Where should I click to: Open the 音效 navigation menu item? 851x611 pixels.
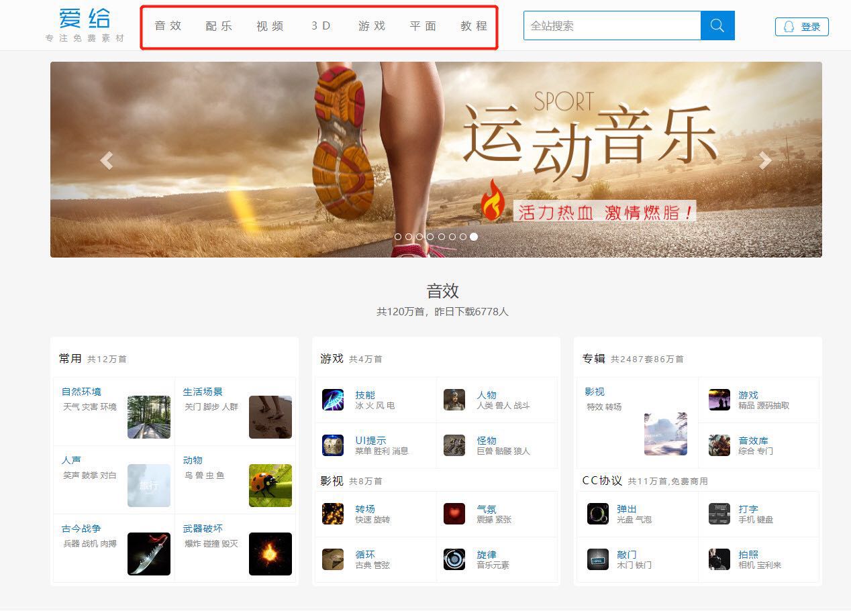click(x=168, y=26)
